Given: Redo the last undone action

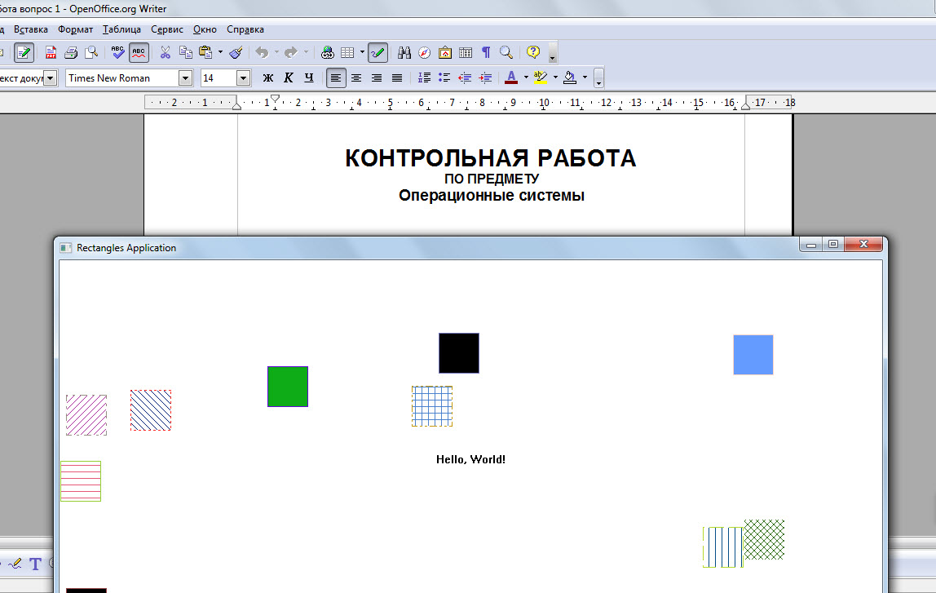Looking at the screenshot, I should [291, 52].
